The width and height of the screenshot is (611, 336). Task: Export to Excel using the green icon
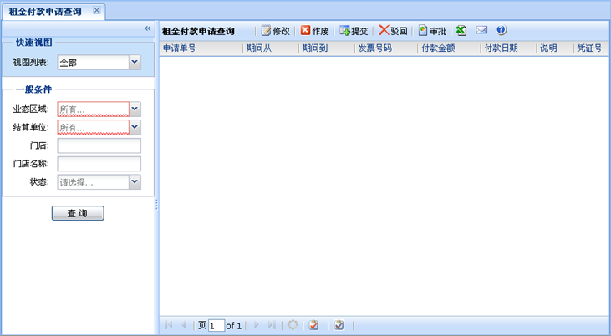click(x=461, y=30)
